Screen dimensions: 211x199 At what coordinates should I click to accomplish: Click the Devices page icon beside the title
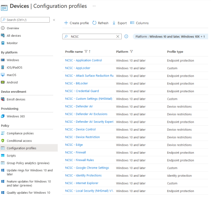tap(4, 8)
